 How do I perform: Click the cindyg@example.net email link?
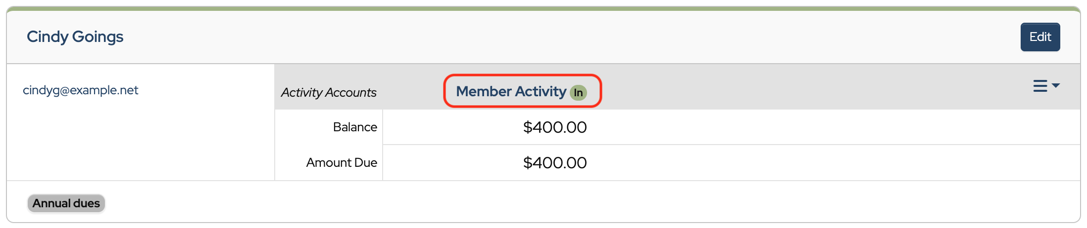click(80, 90)
